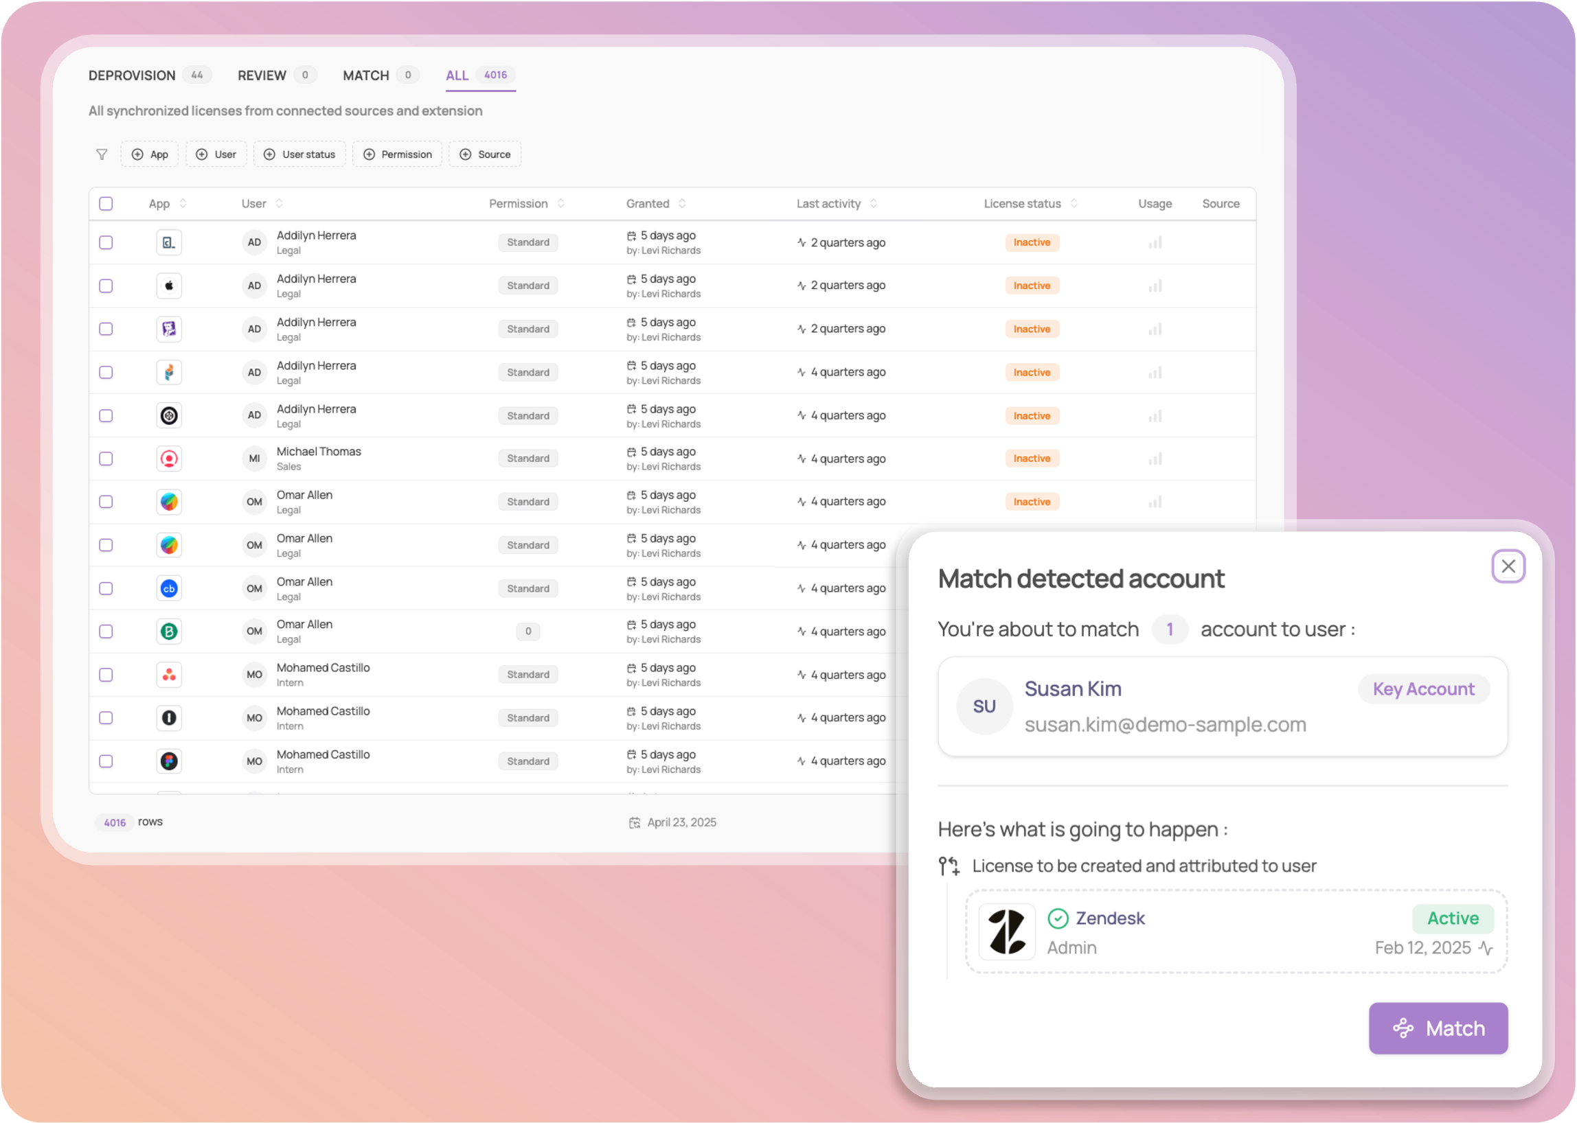Check the Michael Thomas row checkbox
This screenshot has width=1577, height=1123.
(106, 459)
